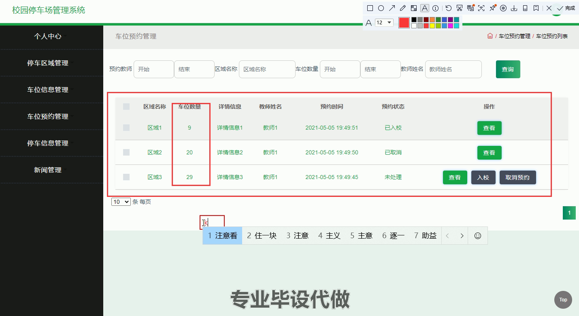
Task: Select the rectangle annotation tool
Action: click(370, 8)
